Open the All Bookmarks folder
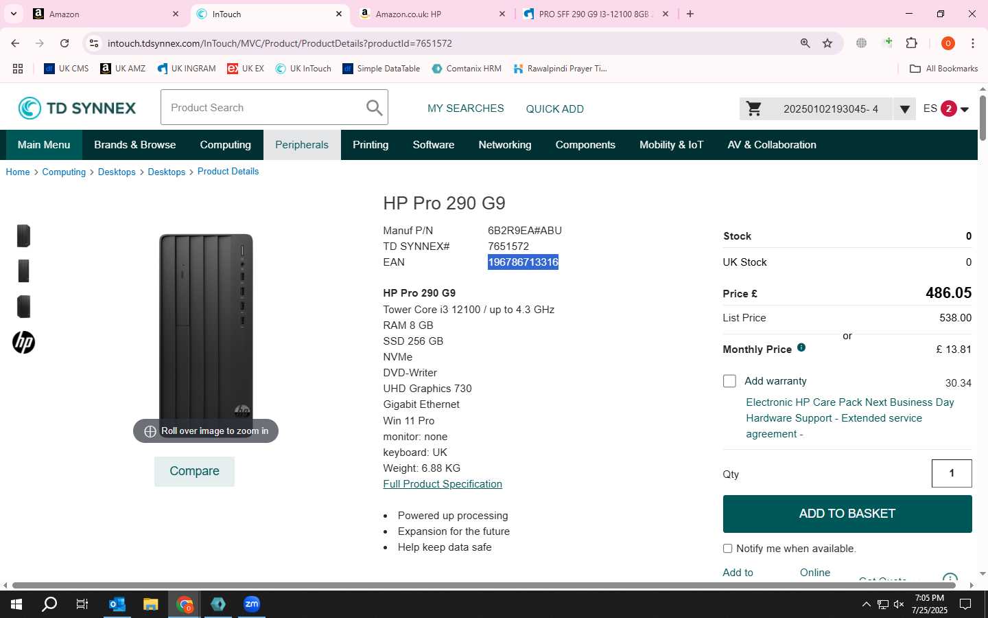Screen dimensions: 988x618 pyautogui.click(x=943, y=69)
